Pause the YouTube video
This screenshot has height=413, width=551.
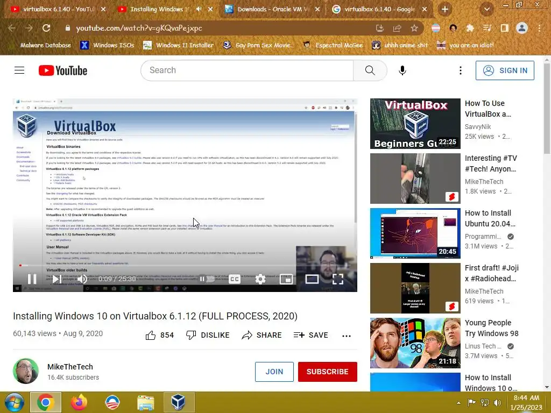32,279
